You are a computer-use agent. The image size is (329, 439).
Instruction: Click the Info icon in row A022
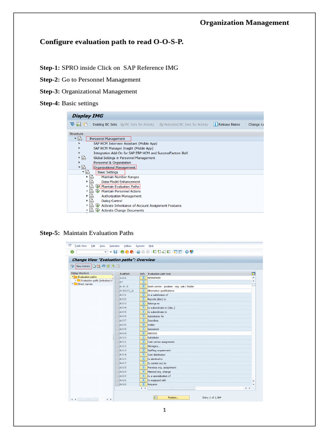click(x=143, y=385)
